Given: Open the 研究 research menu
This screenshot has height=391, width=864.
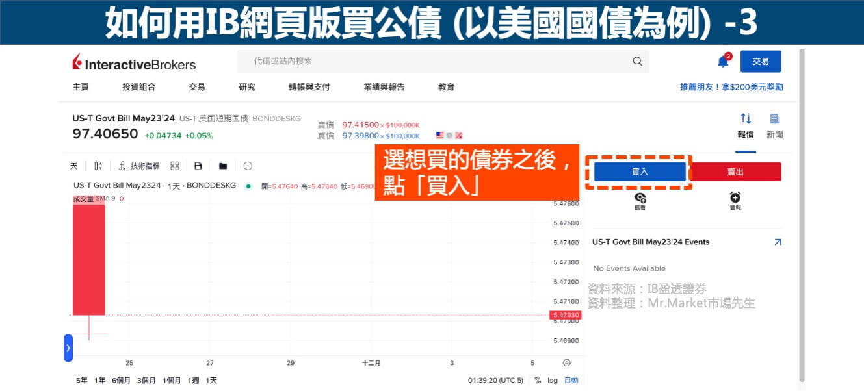Looking at the screenshot, I should tap(247, 87).
